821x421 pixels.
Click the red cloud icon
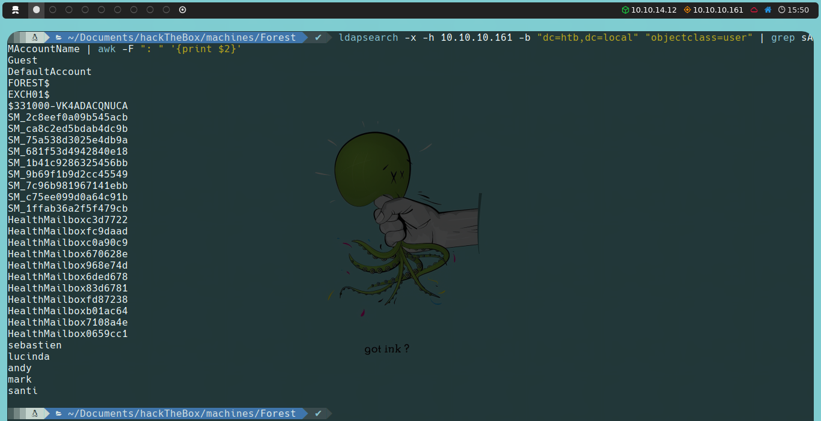pyautogui.click(x=754, y=10)
